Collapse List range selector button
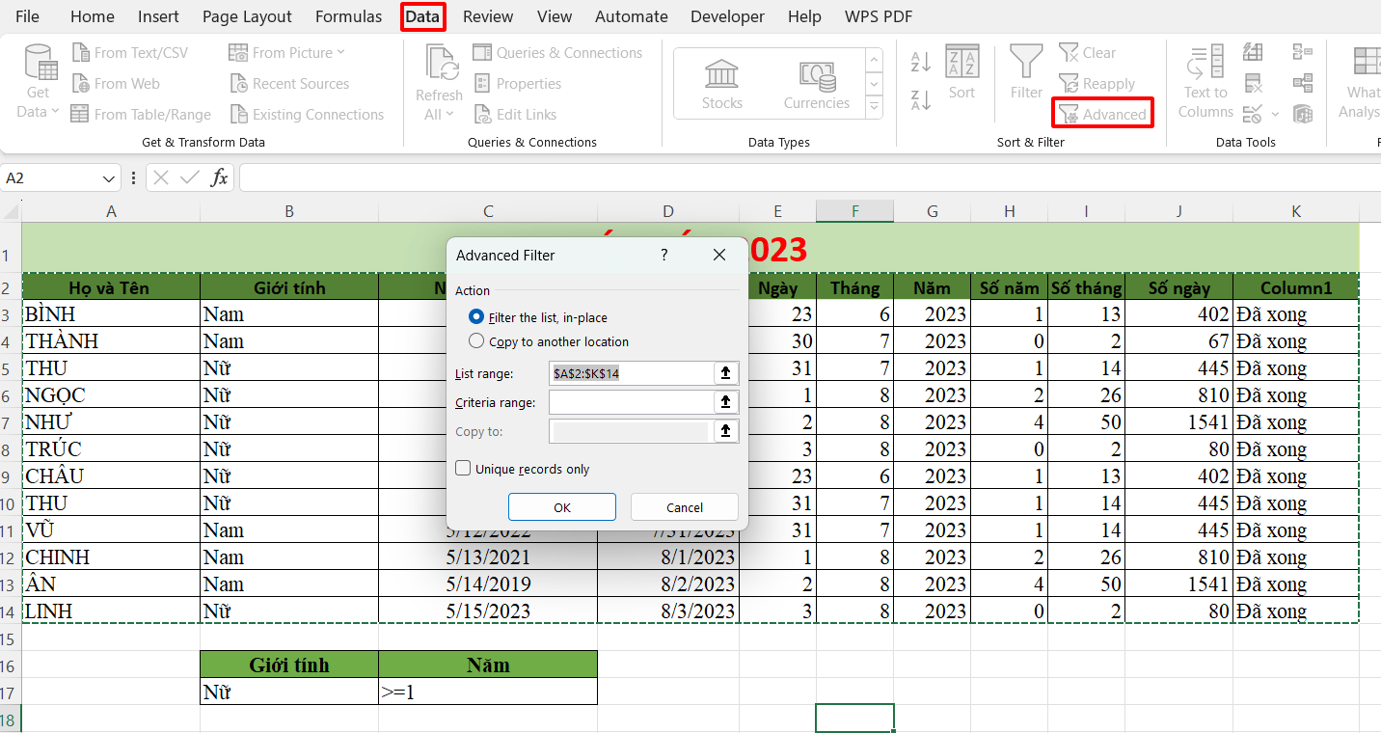This screenshot has height=733, width=1381. point(726,373)
